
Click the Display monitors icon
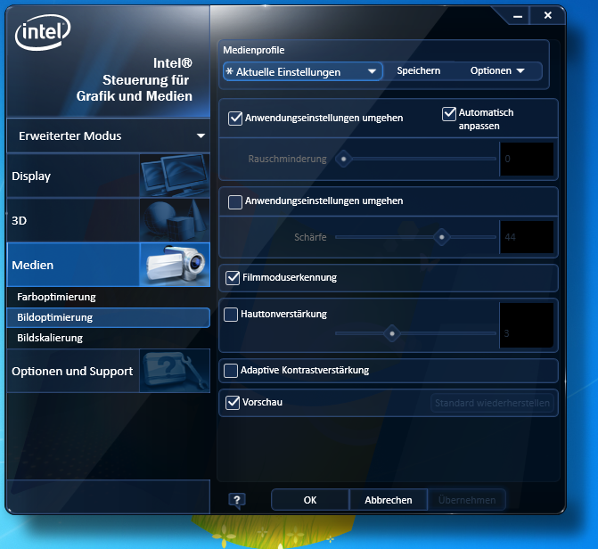click(175, 176)
